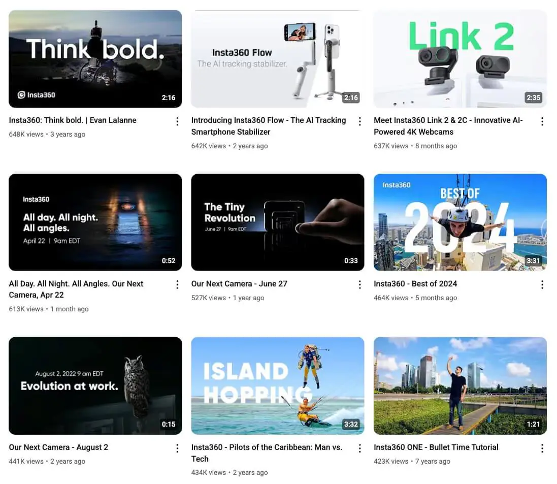
Task: Click the 2:35 duration badge on Link 2
Action: pyautogui.click(x=533, y=98)
